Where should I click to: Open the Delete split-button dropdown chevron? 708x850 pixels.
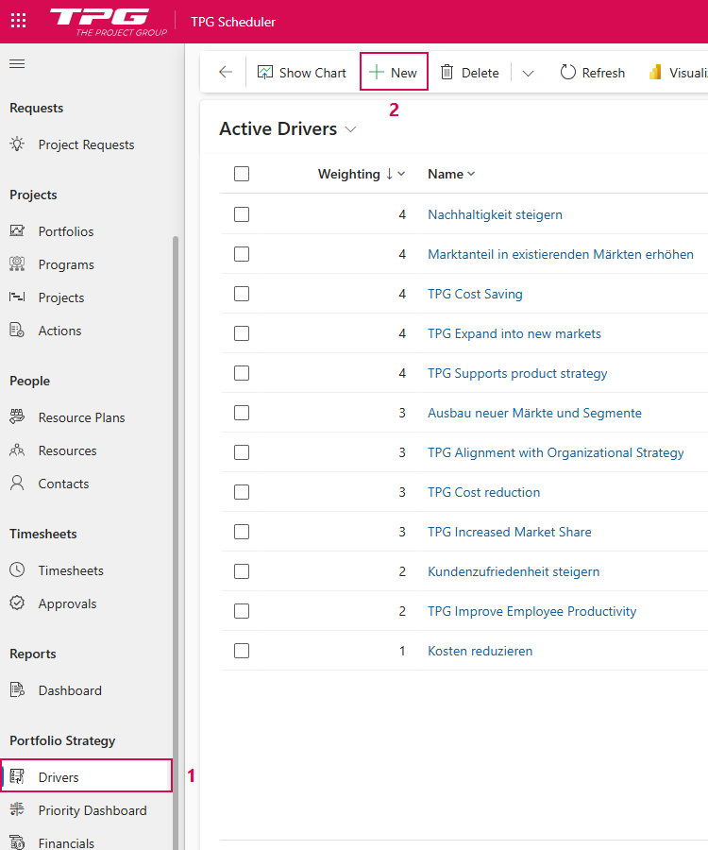tap(528, 73)
